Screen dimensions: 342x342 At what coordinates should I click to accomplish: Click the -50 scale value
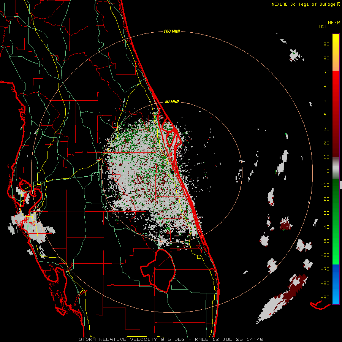pos(325,241)
